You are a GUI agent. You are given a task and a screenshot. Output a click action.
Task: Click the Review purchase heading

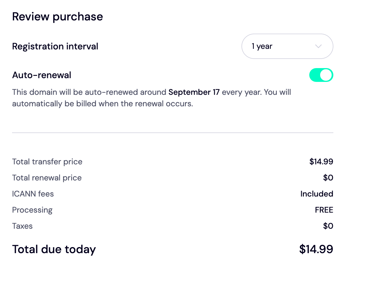[57, 17]
